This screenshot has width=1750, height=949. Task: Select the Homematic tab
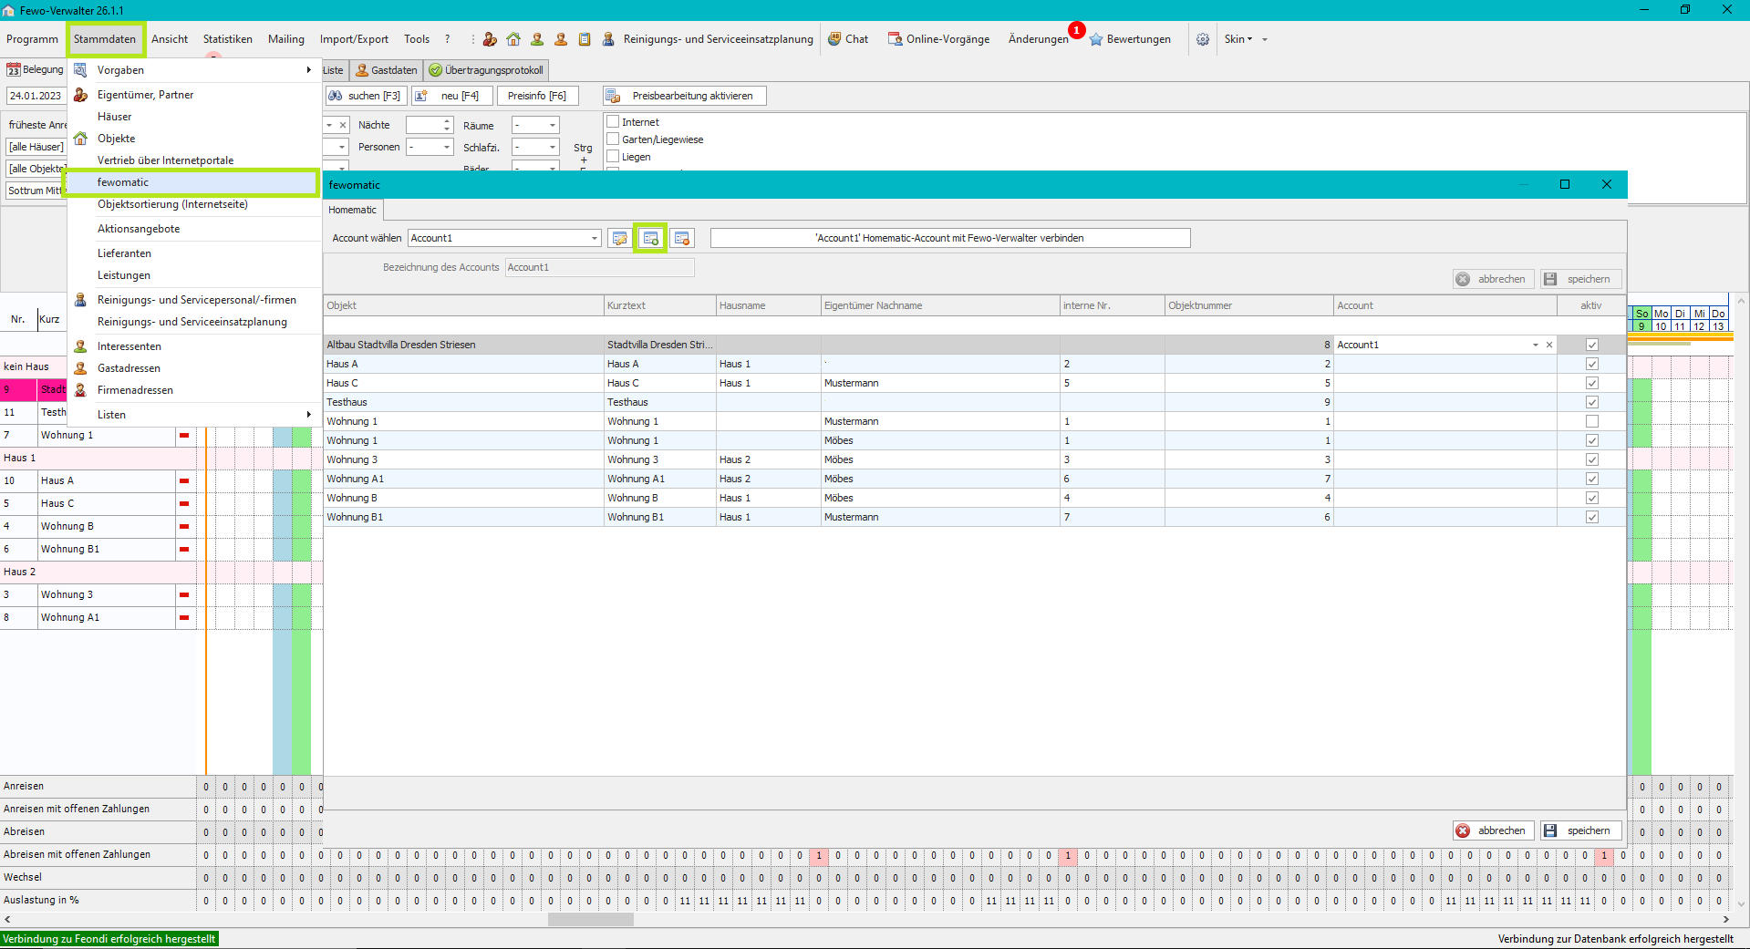tap(353, 210)
